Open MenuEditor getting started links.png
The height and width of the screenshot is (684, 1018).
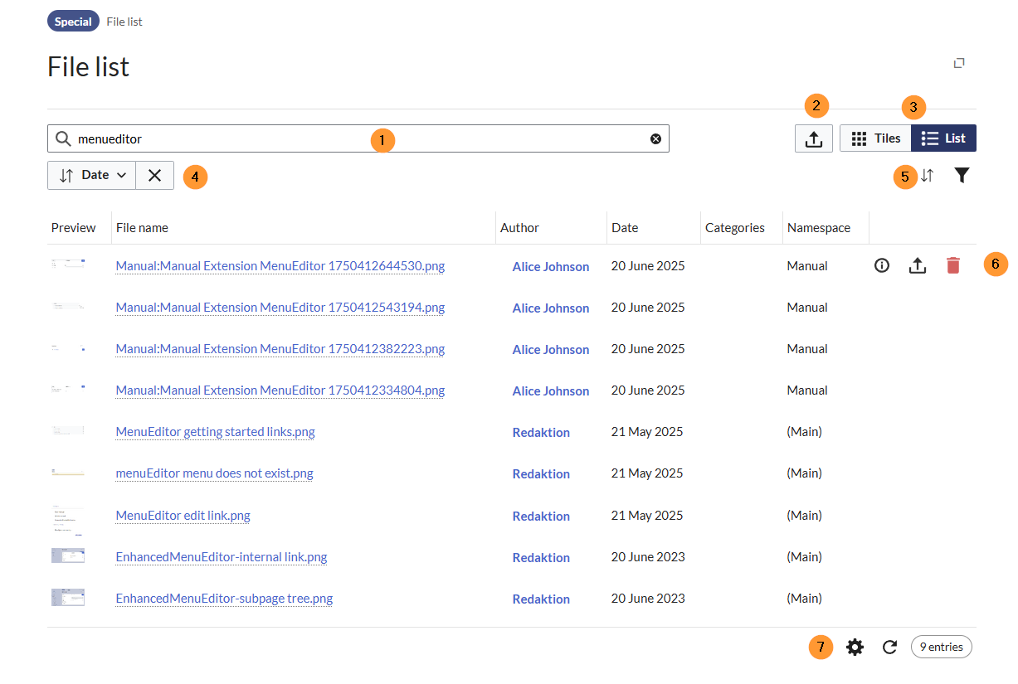click(215, 432)
